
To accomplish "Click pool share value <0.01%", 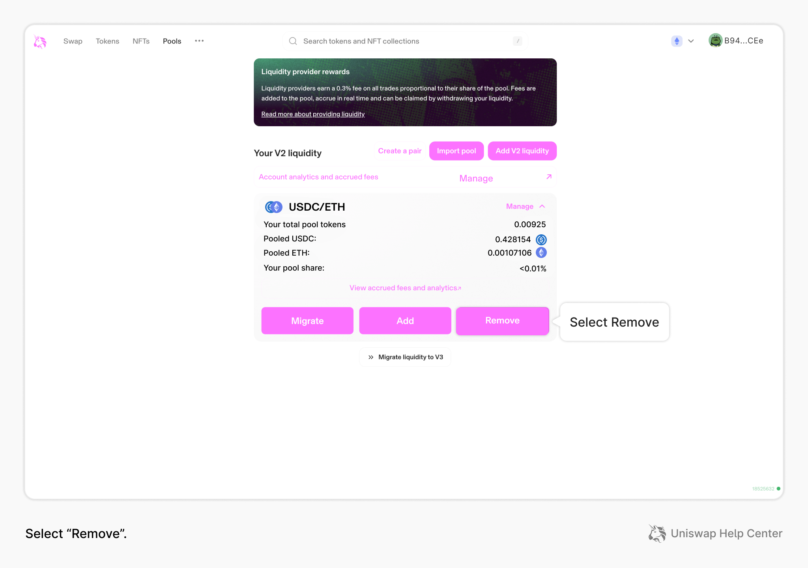I will pos(533,269).
